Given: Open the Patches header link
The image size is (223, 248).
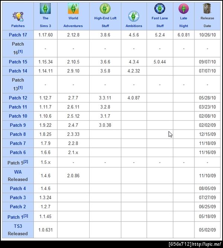Looking at the screenshot, I should pyautogui.click(x=18, y=26).
